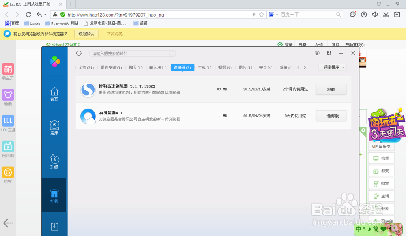Screen dimensions: 406x236
Task: Select the 输入法 (1) category tab
Action: click(x=158, y=67)
